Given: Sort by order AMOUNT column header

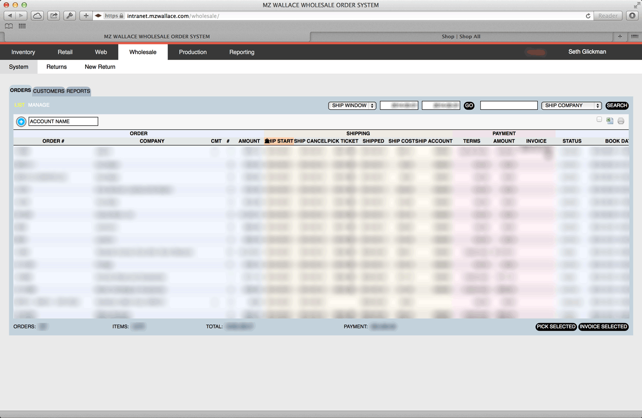Looking at the screenshot, I should tap(249, 141).
